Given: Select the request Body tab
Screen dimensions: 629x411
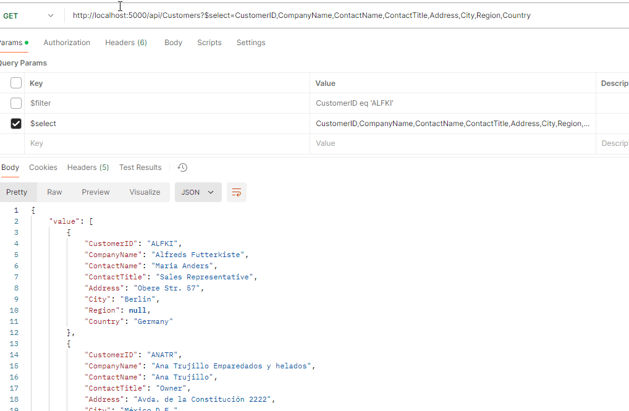Looking at the screenshot, I should tap(173, 43).
